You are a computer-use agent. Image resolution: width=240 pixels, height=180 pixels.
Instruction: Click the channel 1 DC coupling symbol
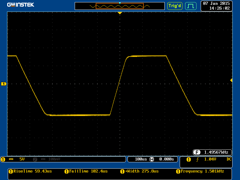pos(11,159)
